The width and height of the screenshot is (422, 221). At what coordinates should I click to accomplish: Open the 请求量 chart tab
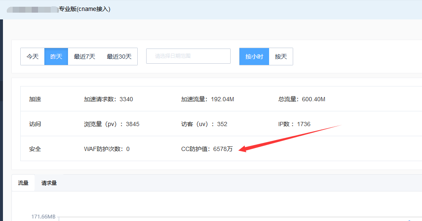point(49,183)
